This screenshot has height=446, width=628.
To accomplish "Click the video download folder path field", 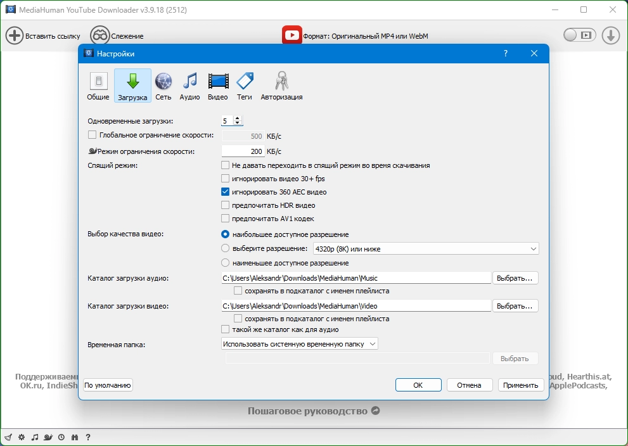I will point(356,306).
